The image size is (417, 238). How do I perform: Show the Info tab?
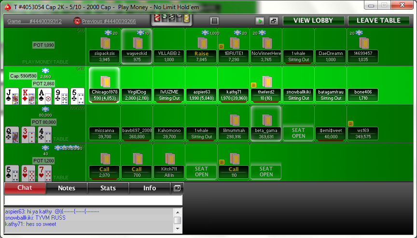point(150,188)
